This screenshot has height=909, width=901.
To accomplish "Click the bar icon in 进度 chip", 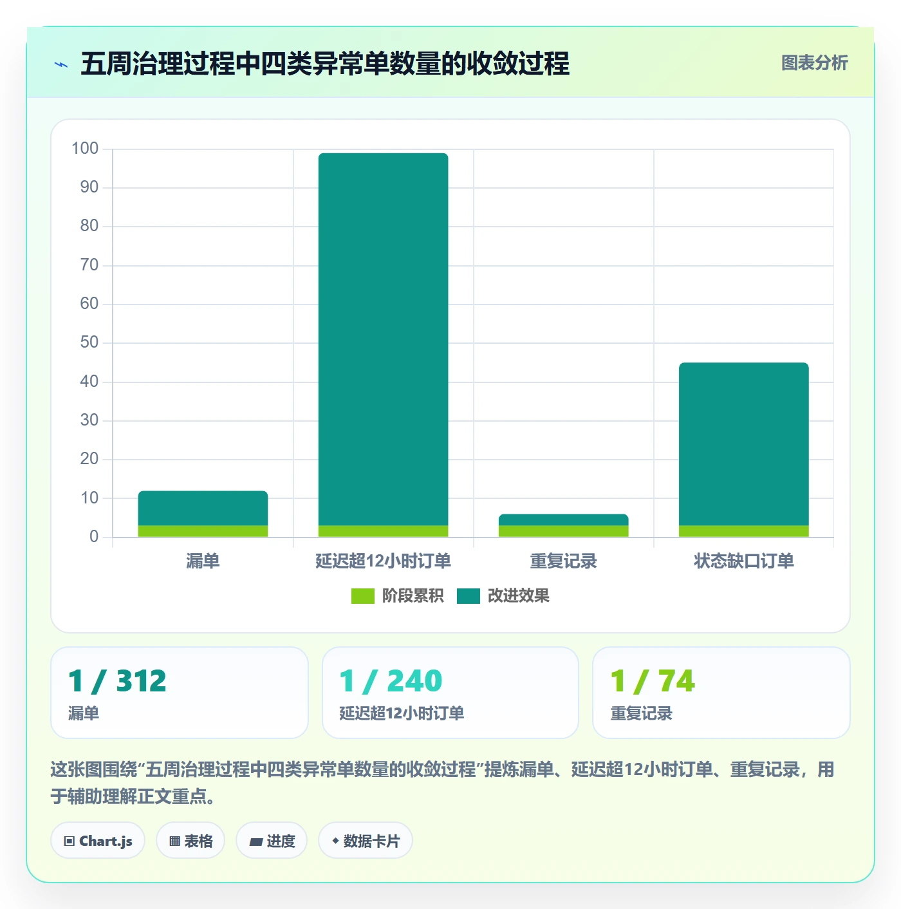I will click(255, 841).
